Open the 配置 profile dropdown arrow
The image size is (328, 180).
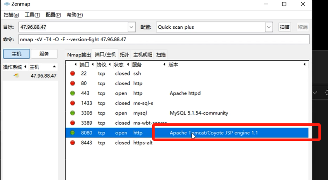coord(269,27)
